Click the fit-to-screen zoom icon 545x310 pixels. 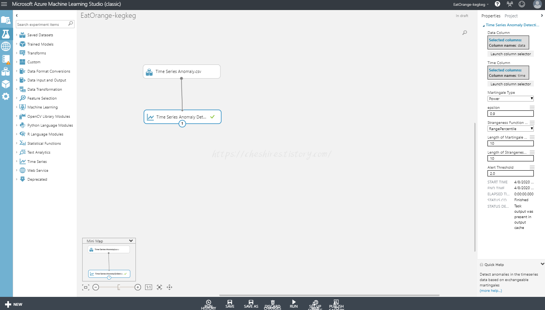(x=86, y=287)
